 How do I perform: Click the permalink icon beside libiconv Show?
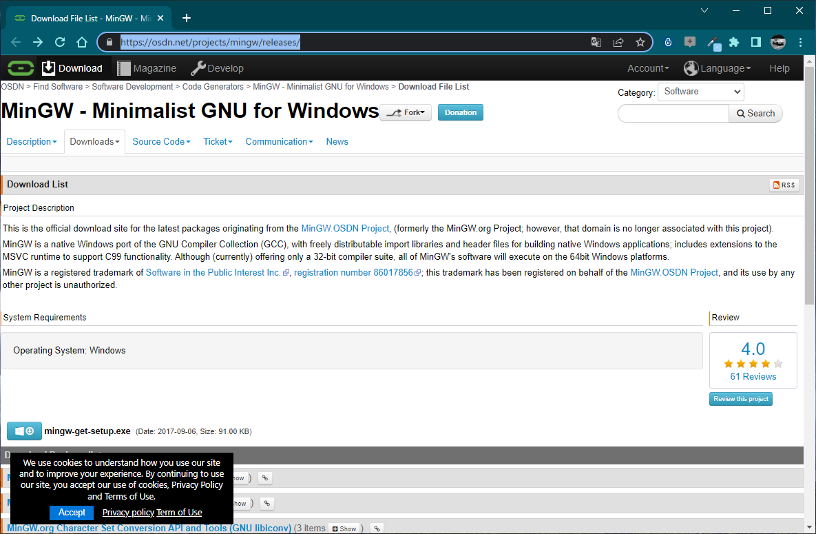pos(377,528)
